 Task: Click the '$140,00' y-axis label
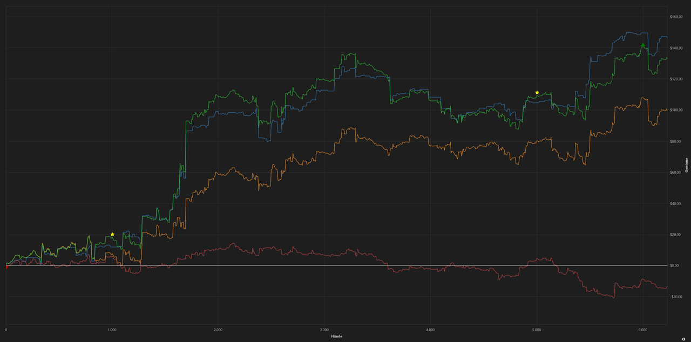(676, 48)
